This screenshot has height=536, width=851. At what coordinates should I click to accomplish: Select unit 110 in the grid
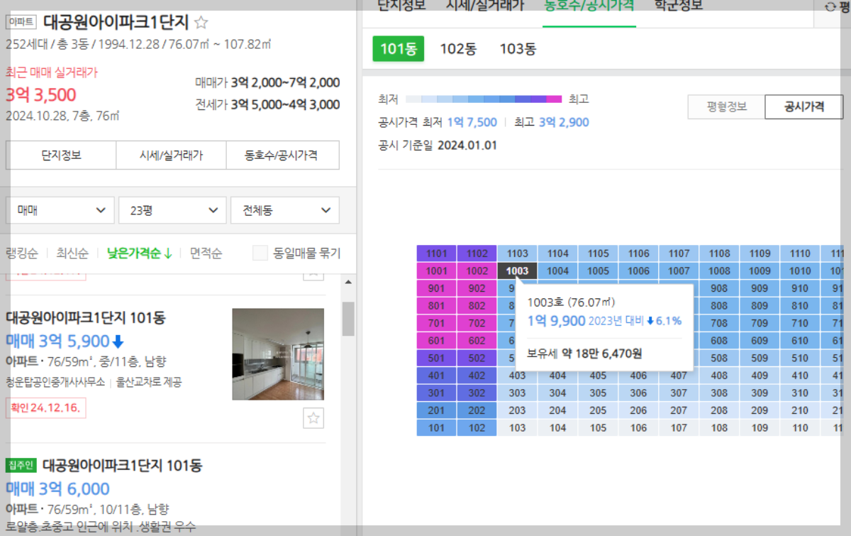tap(801, 428)
